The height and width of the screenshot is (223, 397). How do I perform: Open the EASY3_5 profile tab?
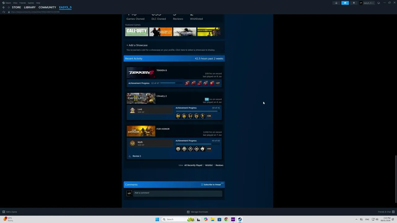[65, 7]
